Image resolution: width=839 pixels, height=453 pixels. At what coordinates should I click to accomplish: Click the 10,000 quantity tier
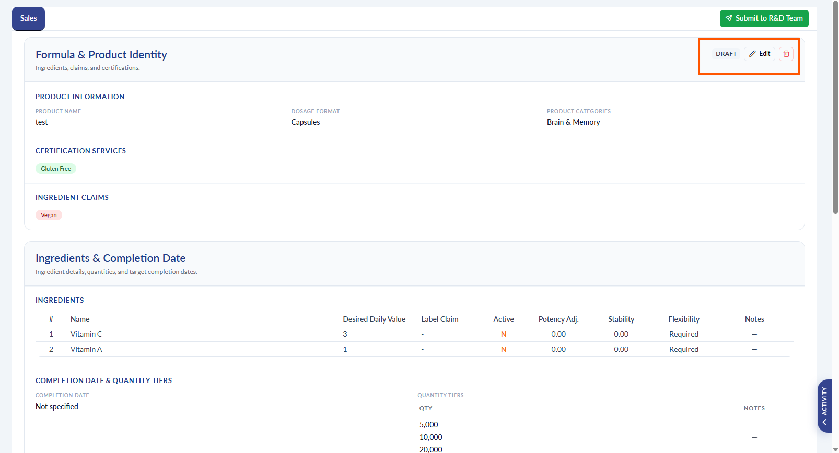point(430,437)
